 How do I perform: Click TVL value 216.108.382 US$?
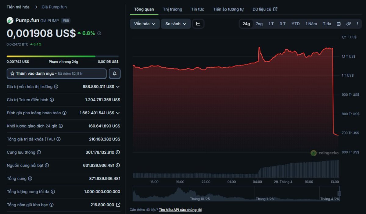[x=104, y=139]
